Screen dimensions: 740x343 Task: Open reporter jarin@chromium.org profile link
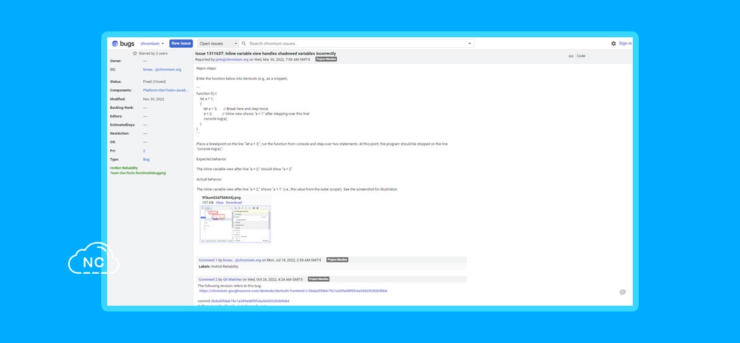(232, 59)
